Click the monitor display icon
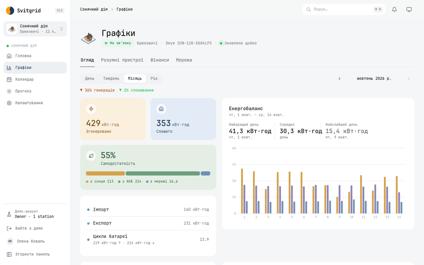The height and width of the screenshot is (265, 424). [x=409, y=10]
